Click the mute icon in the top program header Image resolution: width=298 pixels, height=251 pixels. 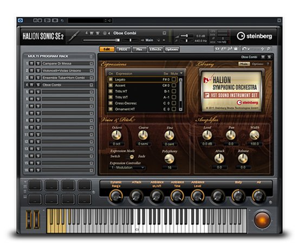[x=92, y=33]
